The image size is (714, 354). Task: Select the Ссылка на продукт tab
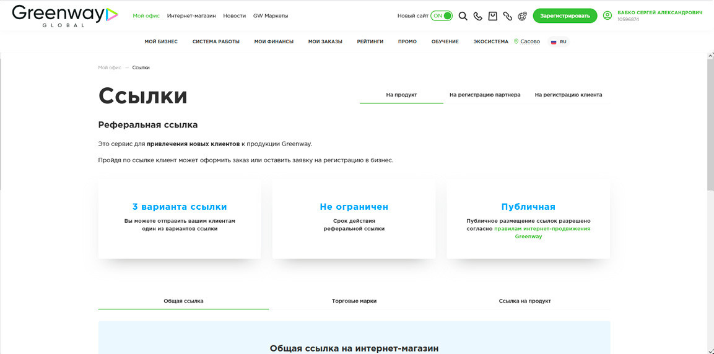click(525, 301)
